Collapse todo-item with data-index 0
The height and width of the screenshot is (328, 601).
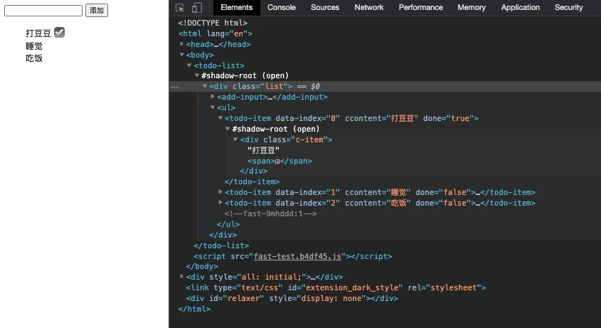click(x=220, y=118)
